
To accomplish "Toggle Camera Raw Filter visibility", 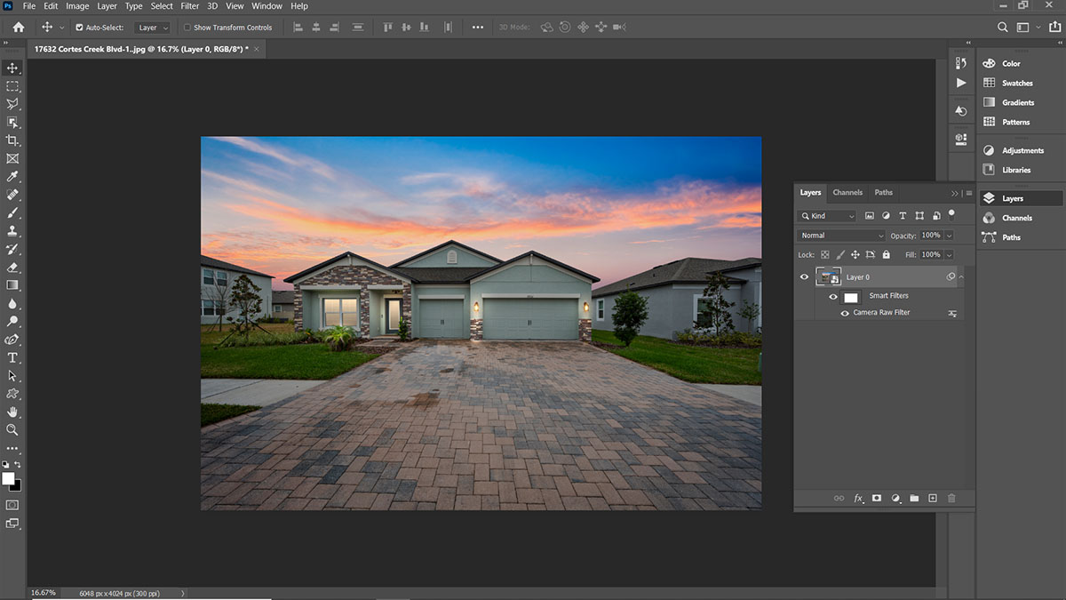I will point(845,313).
